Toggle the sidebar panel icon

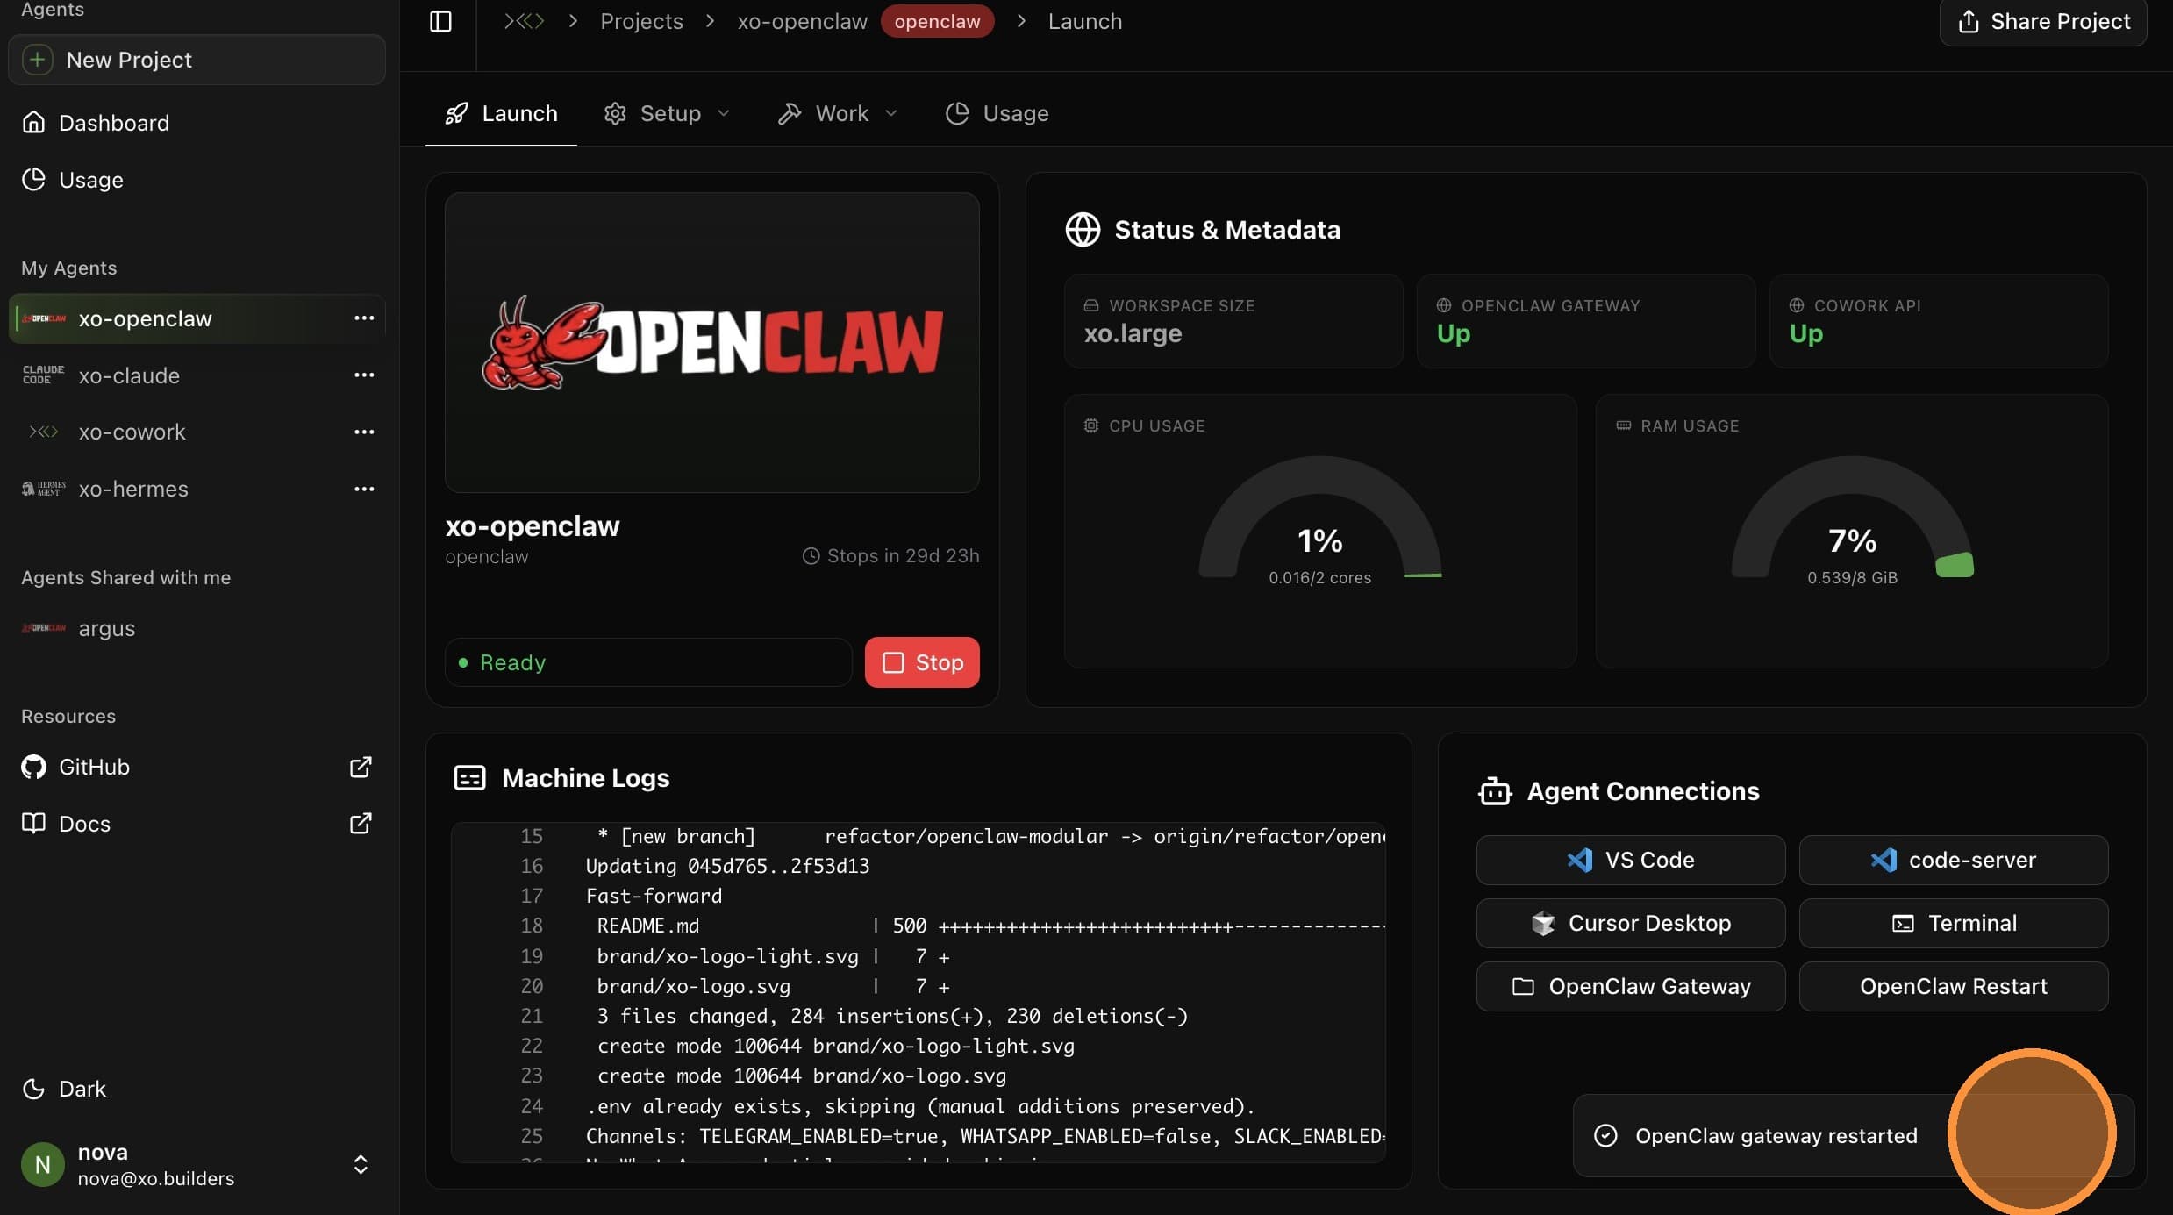440,21
